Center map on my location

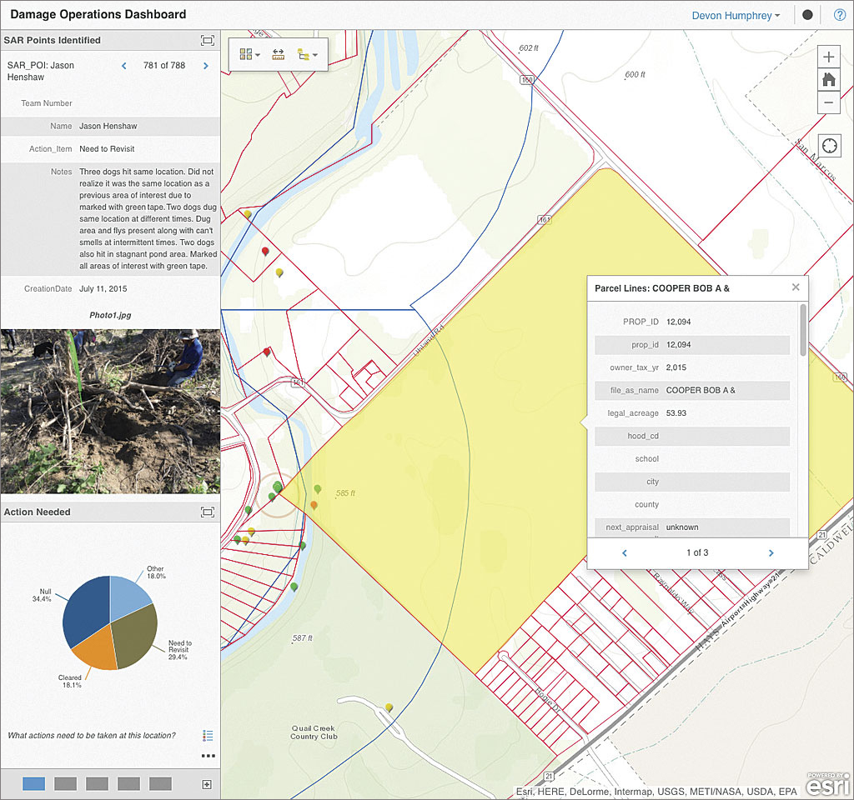point(830,146)
